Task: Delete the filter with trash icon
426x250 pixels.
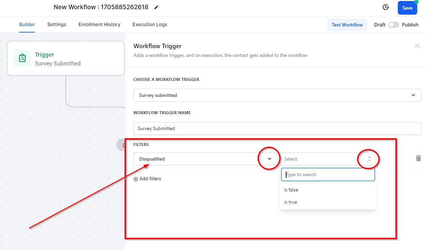Action: pos(418,159)
